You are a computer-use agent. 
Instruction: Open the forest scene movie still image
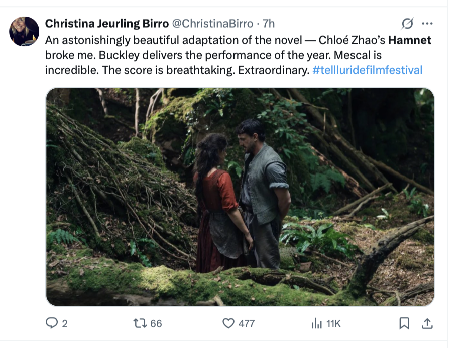[x=240, y=197]
